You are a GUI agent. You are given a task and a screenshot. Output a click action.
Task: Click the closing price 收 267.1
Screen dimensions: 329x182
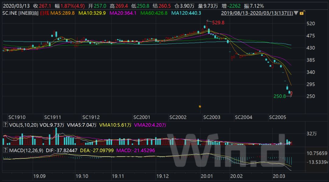42,6
